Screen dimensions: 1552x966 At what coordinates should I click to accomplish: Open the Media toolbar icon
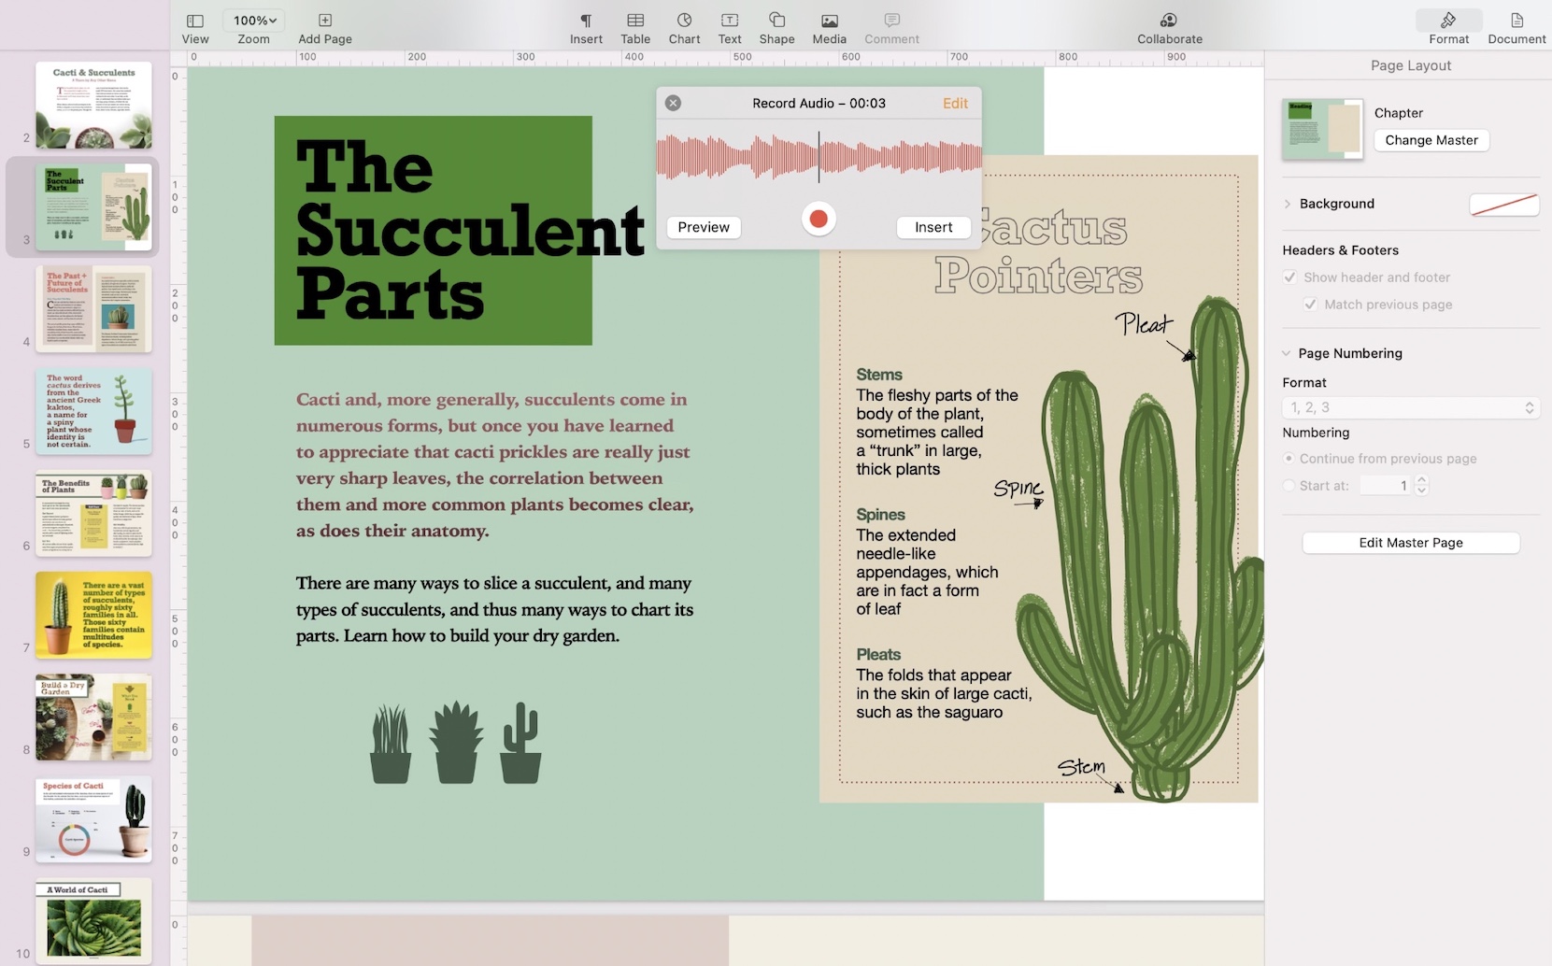point(829,21)
